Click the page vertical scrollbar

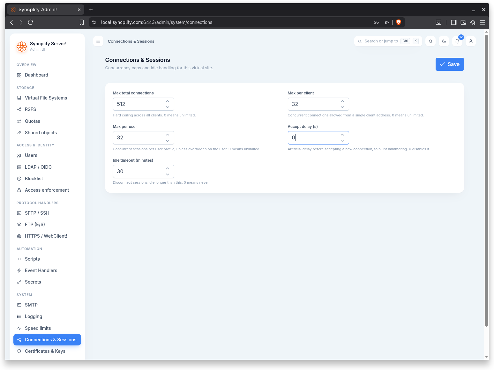[486, 181]
